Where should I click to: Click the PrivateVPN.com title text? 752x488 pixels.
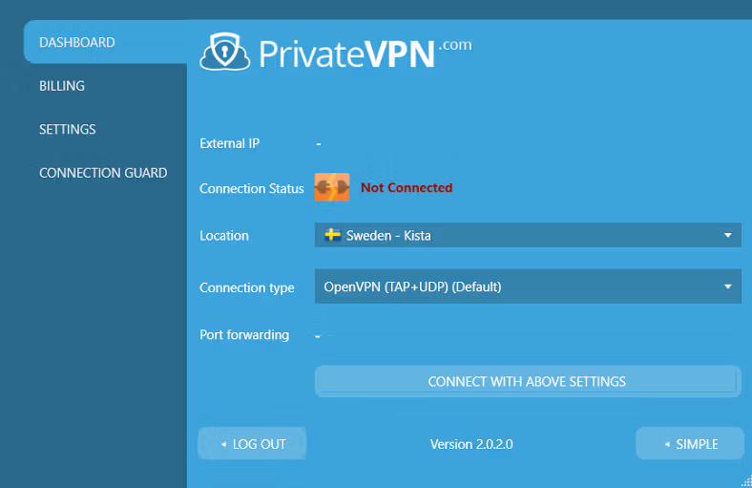tap(363, 51)
